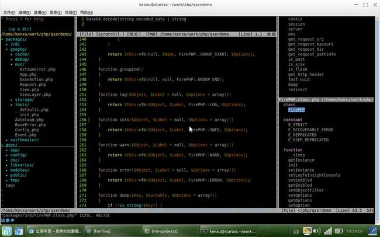This screenshot has width=380, height=237.
Task: Open BaseAction.php in file tree
Action: click(36, 79)
